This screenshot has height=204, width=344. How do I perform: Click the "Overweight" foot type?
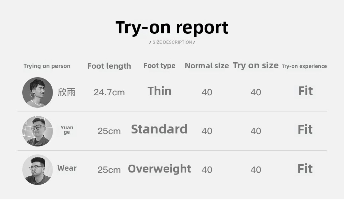click(x=159, y=169)
